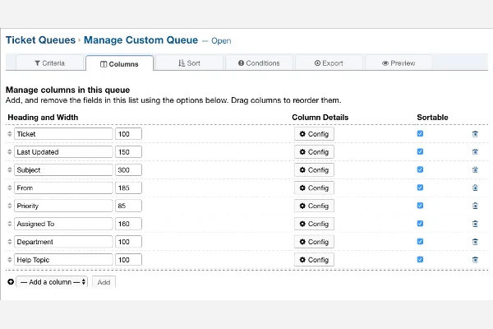Uncheck Sortable for the Ticket column
The image size is (493, 329).
(x=420, y=133)
